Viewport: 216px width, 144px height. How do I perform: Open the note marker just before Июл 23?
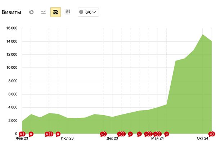(58, 134)
